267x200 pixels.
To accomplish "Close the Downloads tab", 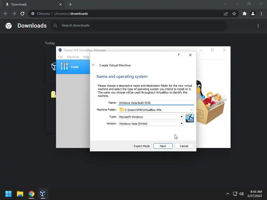I will [60, 4].
